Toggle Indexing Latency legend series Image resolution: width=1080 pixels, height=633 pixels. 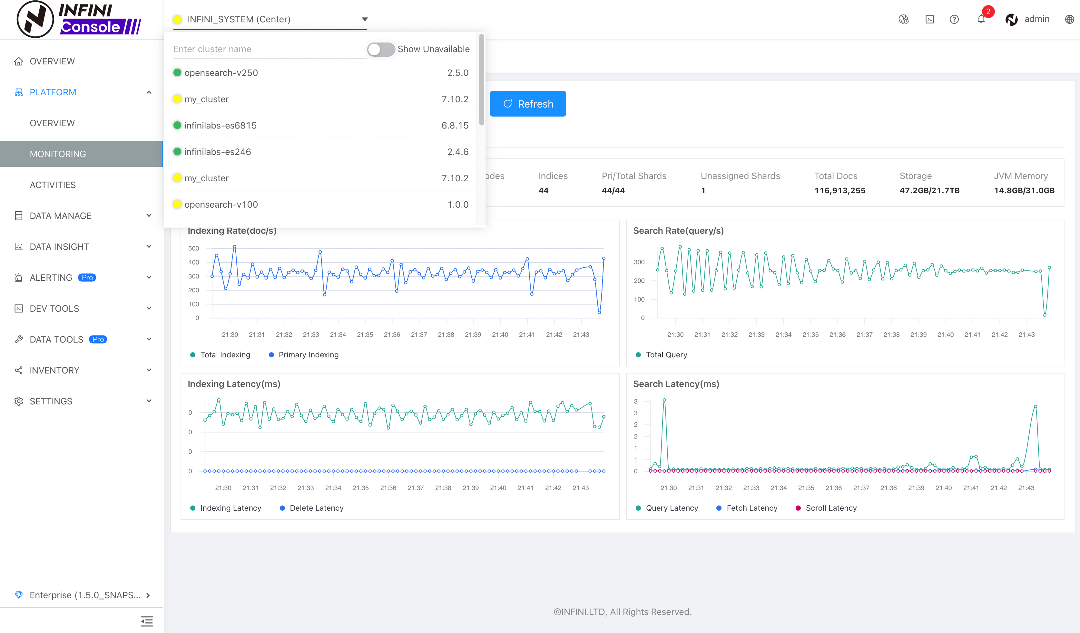225,508
